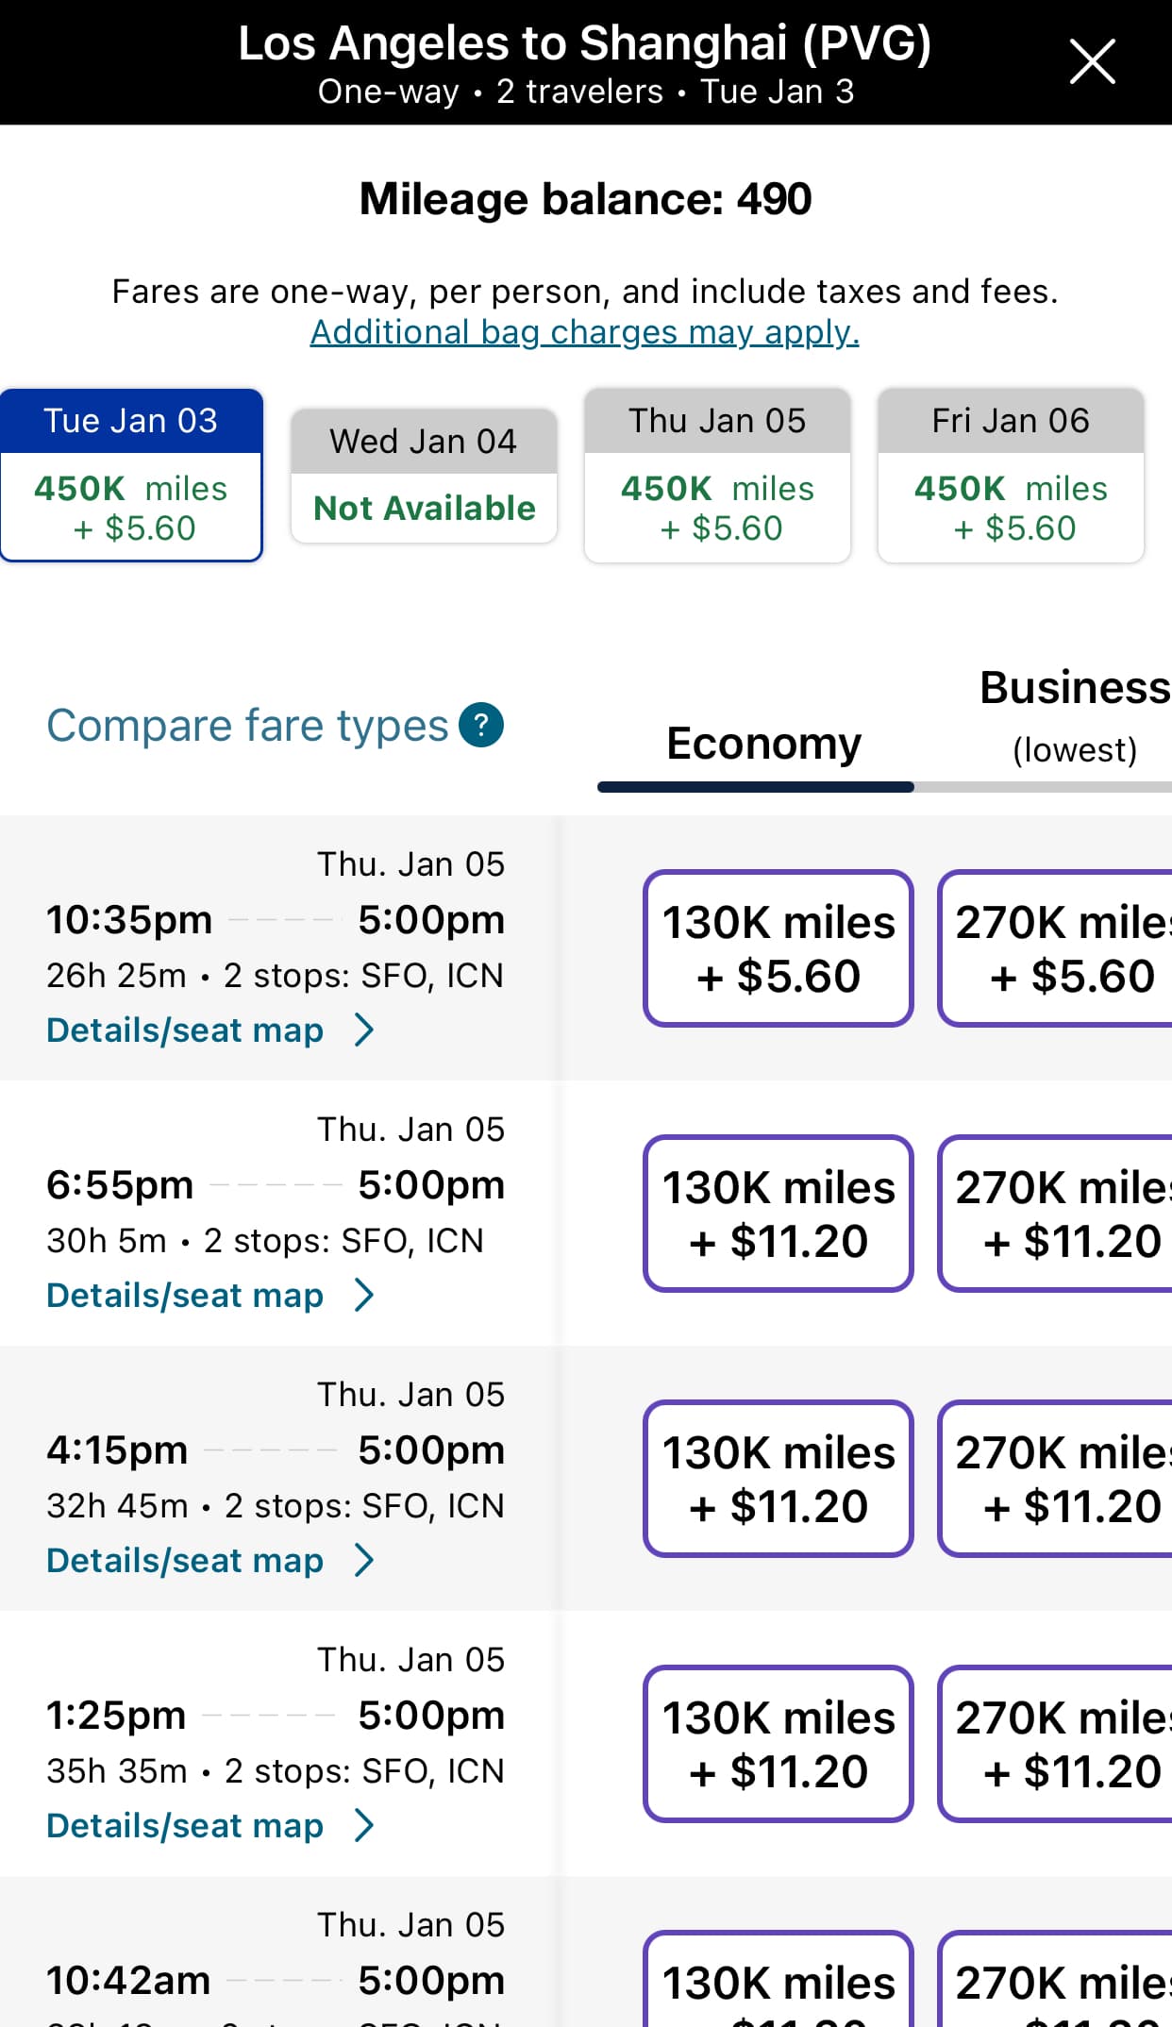Expand details chevron for 6:55pm flight
Screen dimensions: 1172x2027
pos(364,1296)
